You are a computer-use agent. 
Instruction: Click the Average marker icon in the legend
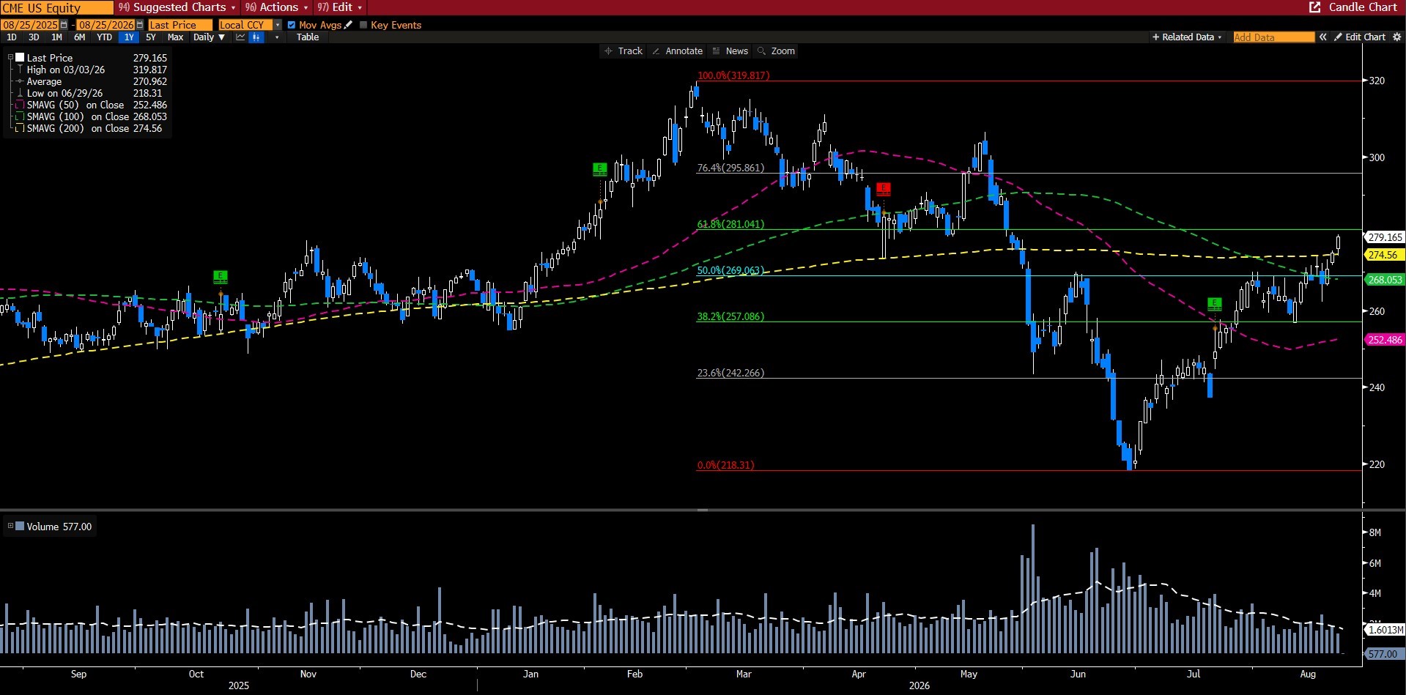coord(21,81)
